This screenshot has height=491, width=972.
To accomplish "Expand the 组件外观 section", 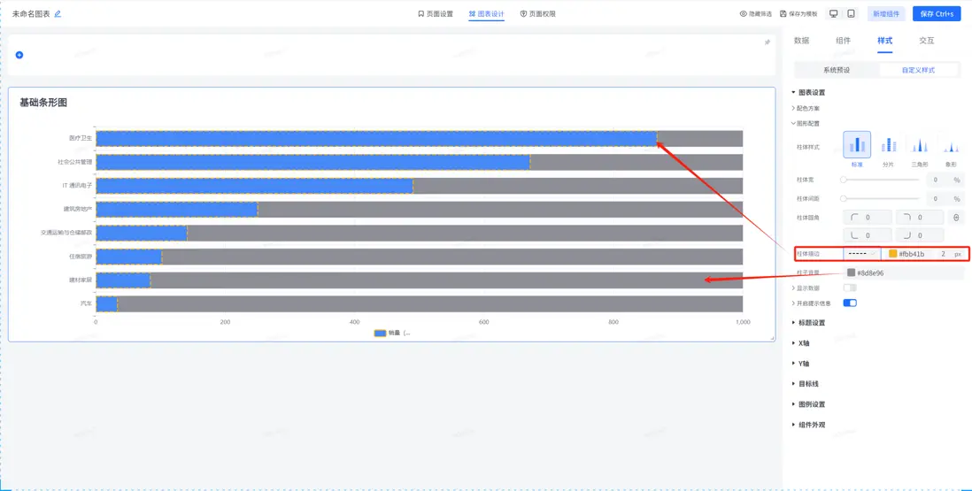I will pos(808,425).
